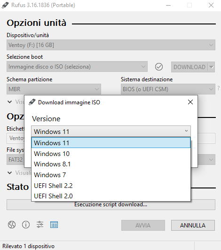Screen dimensions: 221x250
Task: Open language selection globe icon
Action: coord(12,225)
